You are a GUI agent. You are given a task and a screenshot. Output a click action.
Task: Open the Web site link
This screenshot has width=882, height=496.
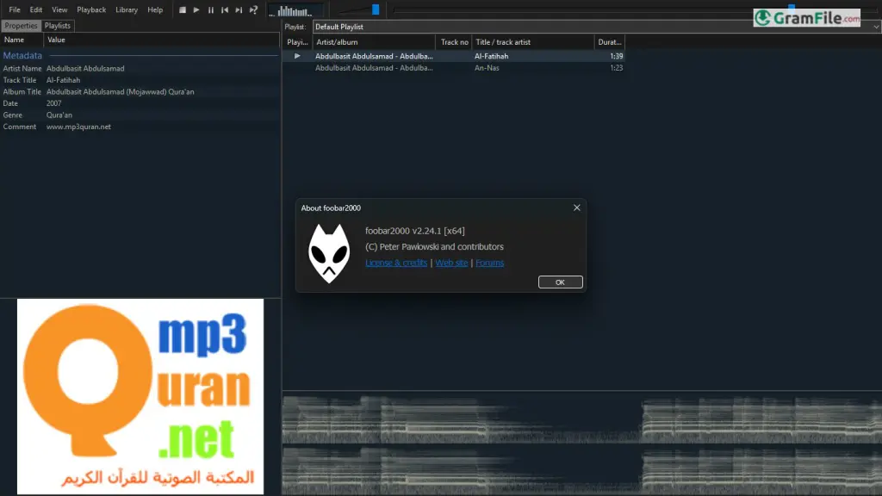(451, 263)
